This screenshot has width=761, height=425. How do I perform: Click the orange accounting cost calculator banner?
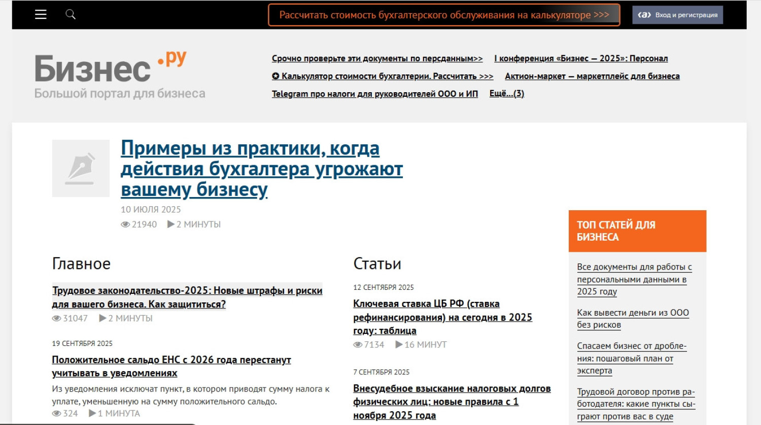pos(443,15)
